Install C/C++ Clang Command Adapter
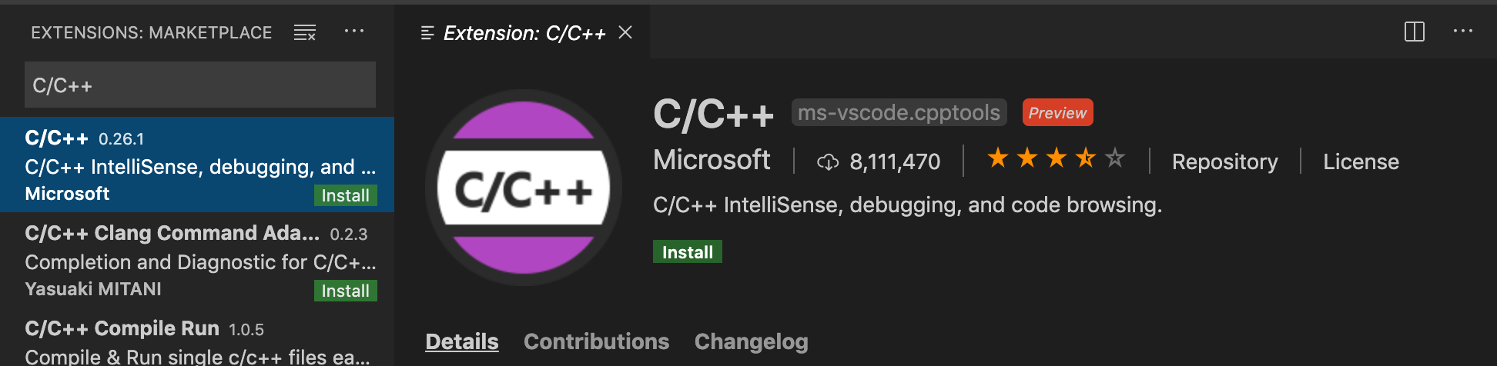 pos(345,291)
